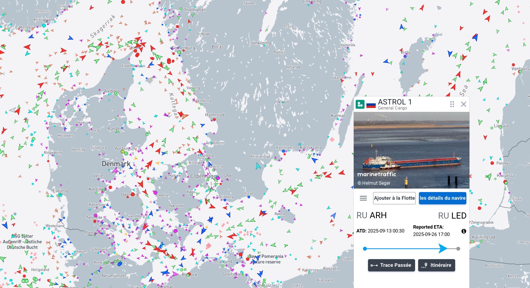The width and height of the screenshot is (530, 288).
Task: Click the info icon next to Reported ETA
Action: point(464,231)
